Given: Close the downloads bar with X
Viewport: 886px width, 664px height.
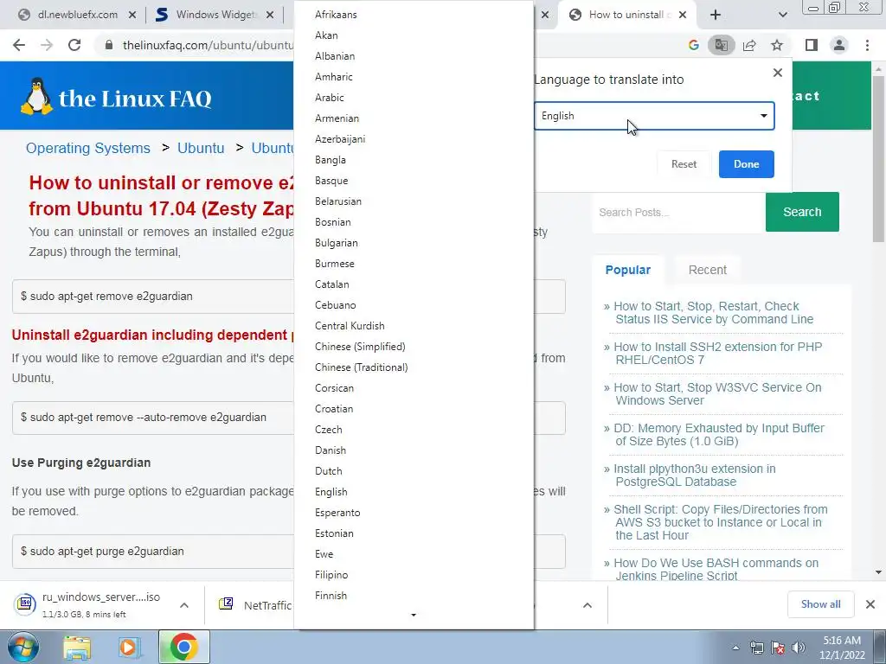Looking at the screenshot, I should [870, 604].
